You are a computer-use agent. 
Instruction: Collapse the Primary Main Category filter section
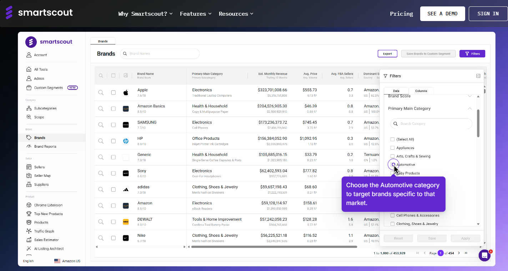pos(470,108)
